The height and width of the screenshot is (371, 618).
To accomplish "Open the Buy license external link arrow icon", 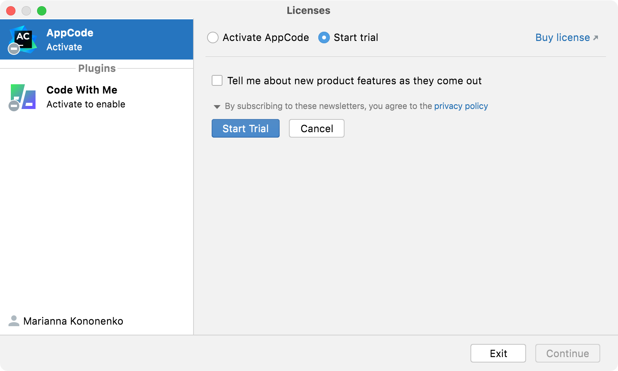I will [x=596, y=37].
